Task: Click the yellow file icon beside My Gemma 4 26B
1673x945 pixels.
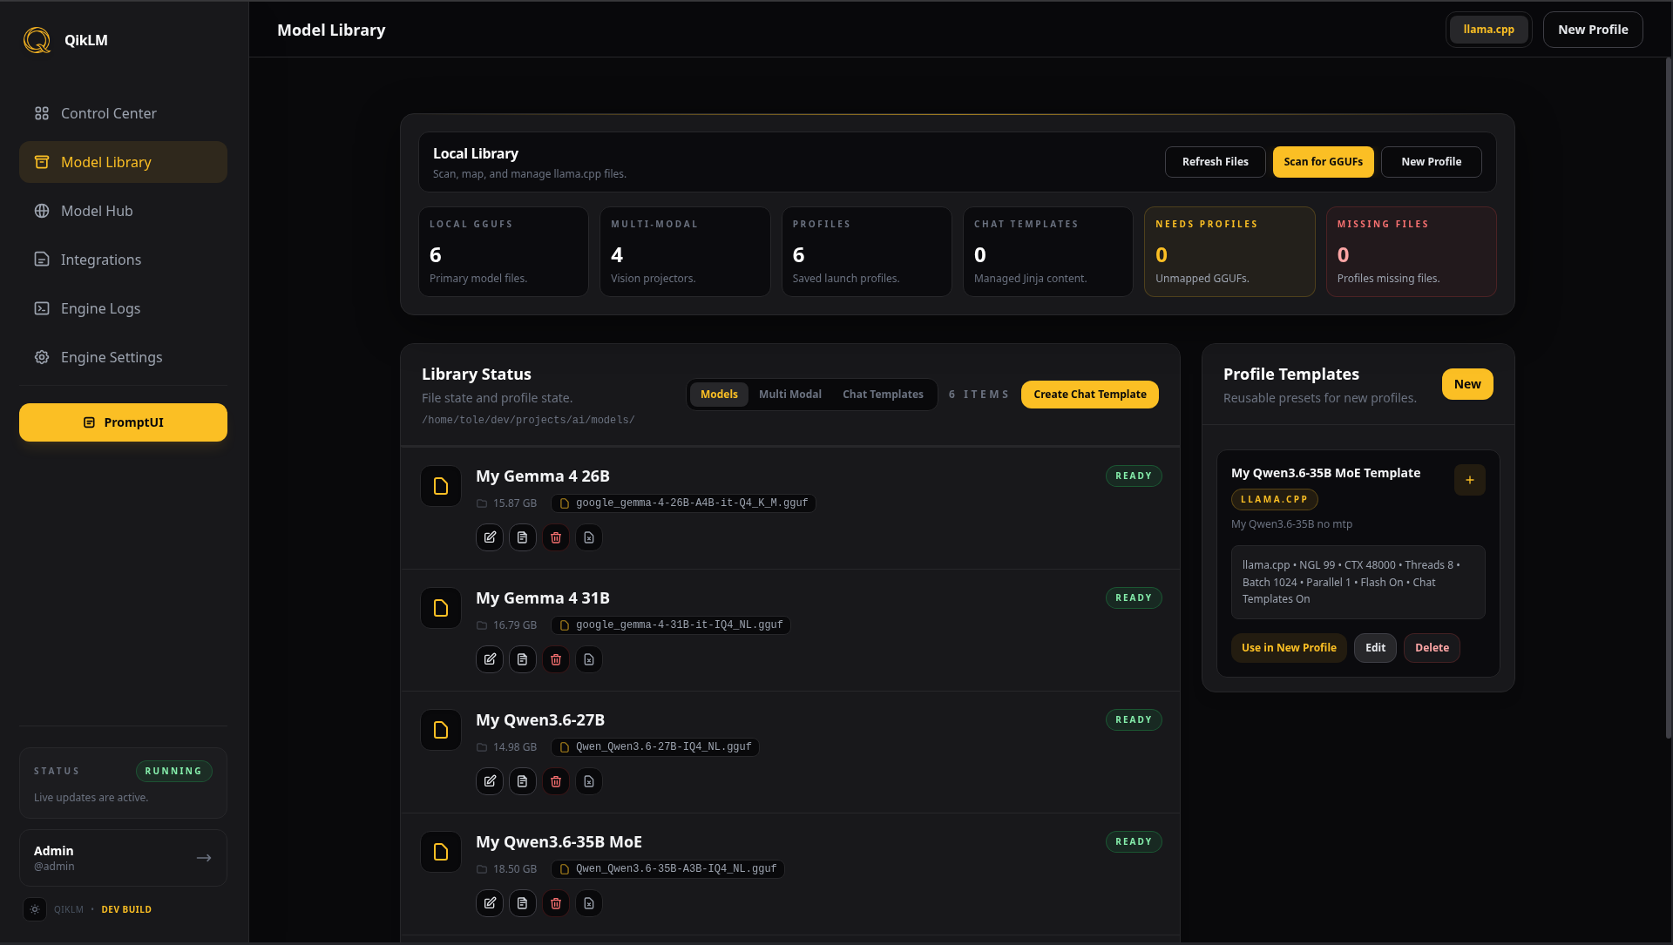Action: pos(441,486)
